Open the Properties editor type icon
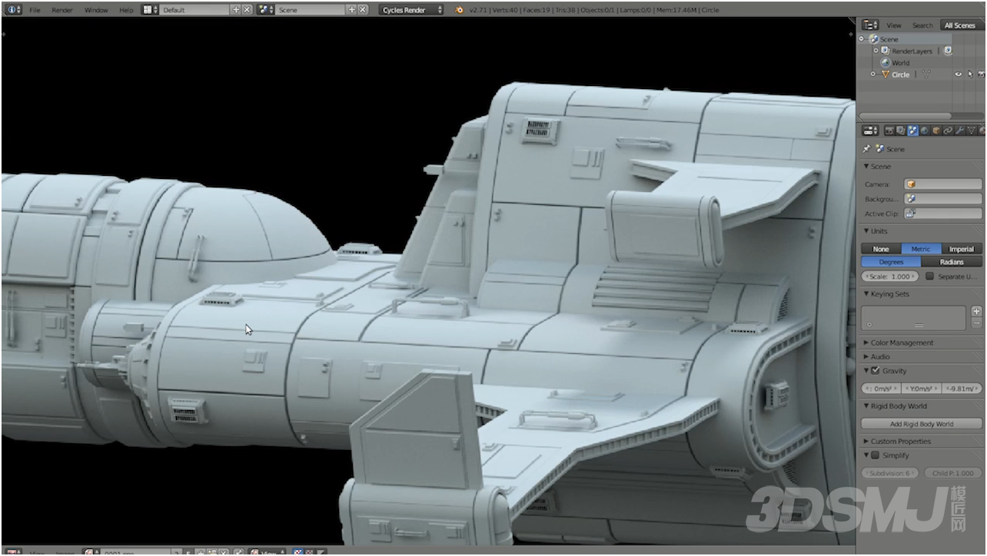This screenshot has width=987, height=556. click(870, 131)
